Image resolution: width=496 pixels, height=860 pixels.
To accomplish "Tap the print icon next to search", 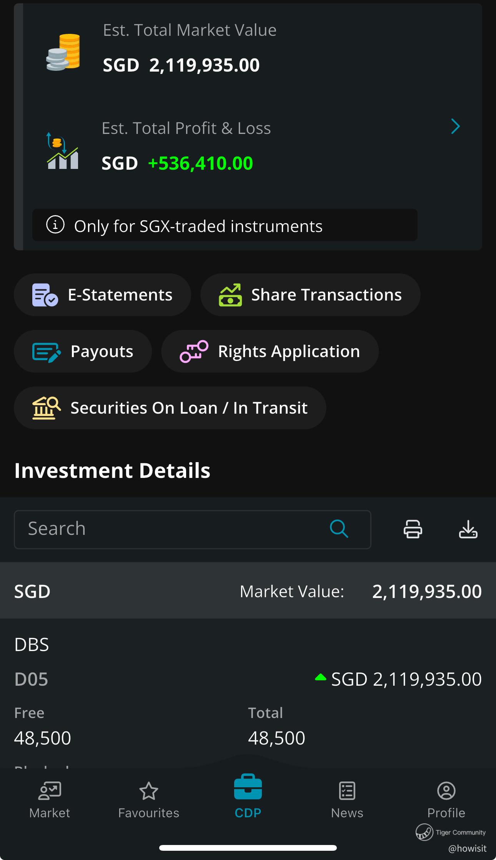I will [x=413, y=529].
